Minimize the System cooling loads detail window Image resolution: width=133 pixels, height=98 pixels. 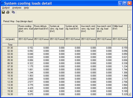click(x=120, y=3)
